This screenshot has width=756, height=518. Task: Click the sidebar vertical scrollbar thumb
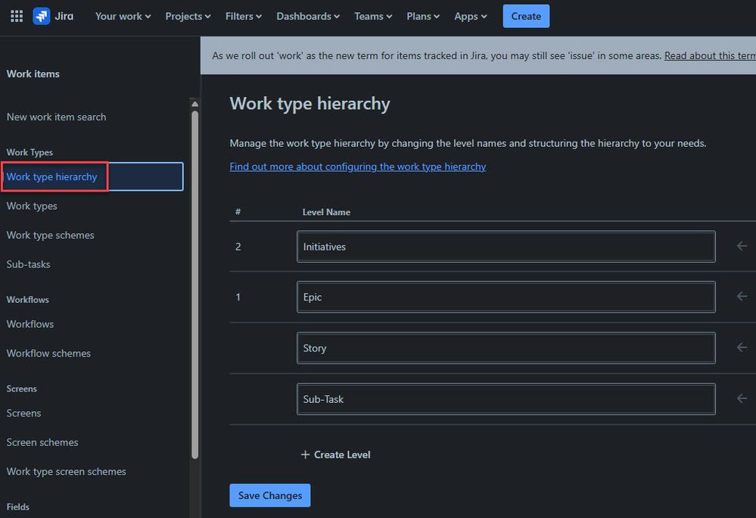194,285
